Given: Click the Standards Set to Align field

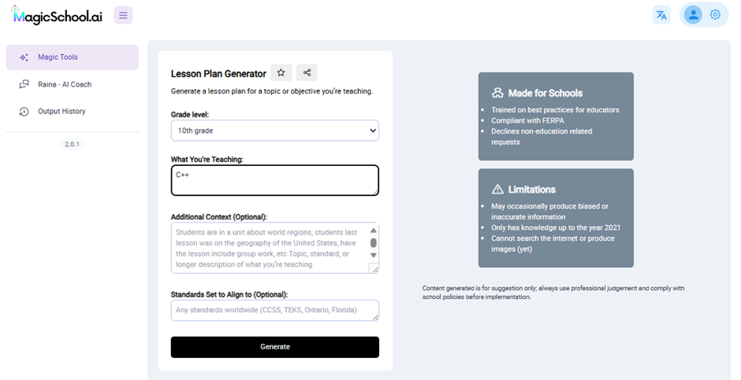Looking at the screenshot, I should pyautogui.click(x=275, y=310).
